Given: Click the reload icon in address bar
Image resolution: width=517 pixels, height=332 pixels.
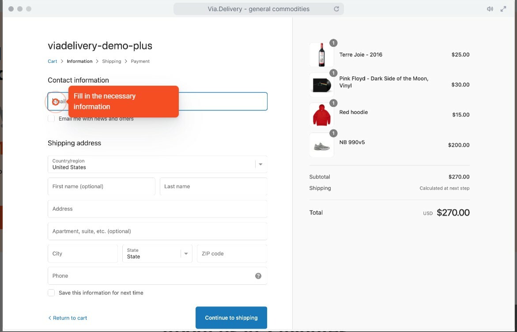Looking at the screenshot, I should point(336,9).
